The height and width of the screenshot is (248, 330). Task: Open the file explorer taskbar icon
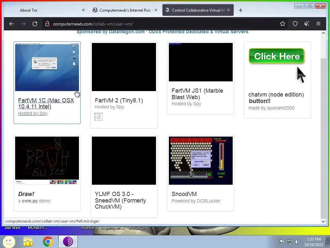click(28, 242)
